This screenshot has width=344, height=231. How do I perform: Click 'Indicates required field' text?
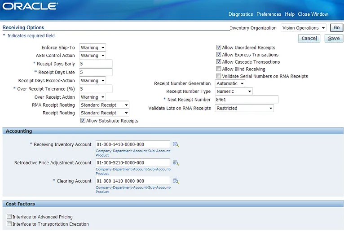point(31,35)
